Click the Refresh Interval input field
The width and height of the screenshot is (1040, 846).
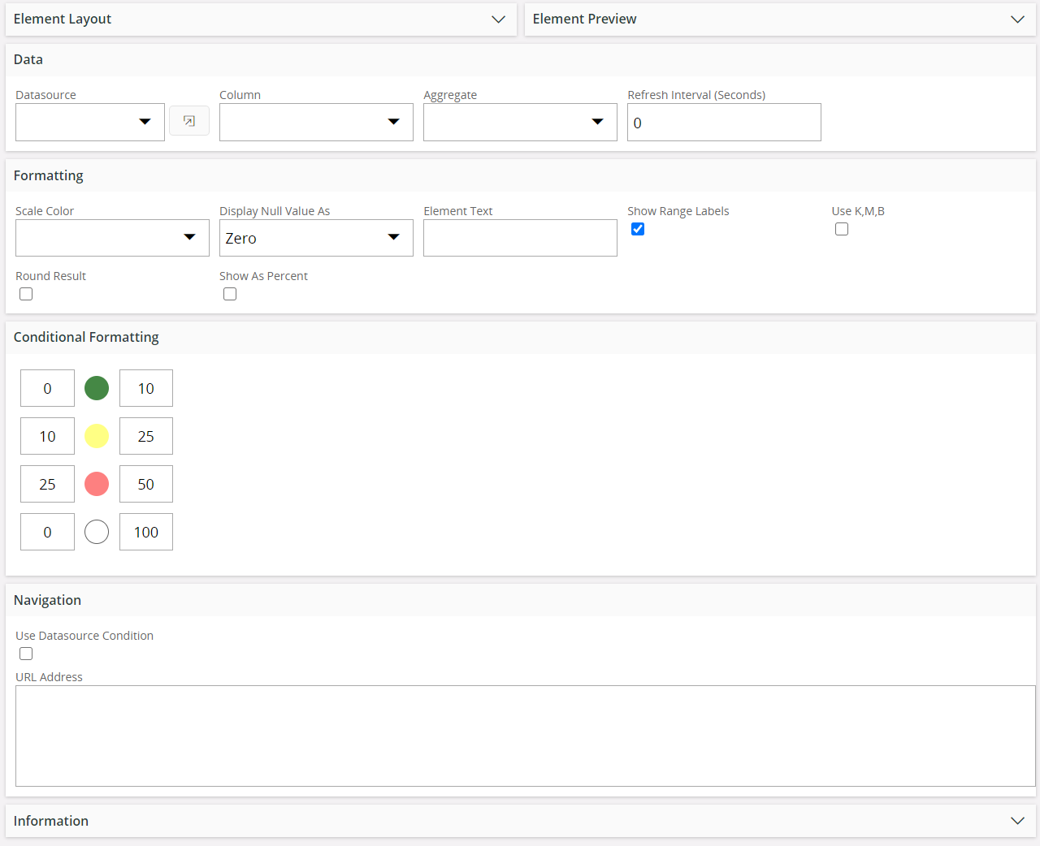pyautogui.click(x=724, y=122)
